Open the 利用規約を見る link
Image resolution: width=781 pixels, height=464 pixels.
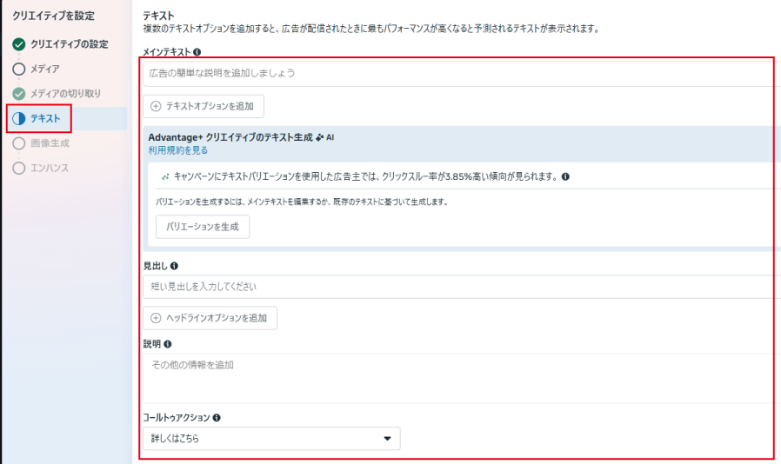178,150
